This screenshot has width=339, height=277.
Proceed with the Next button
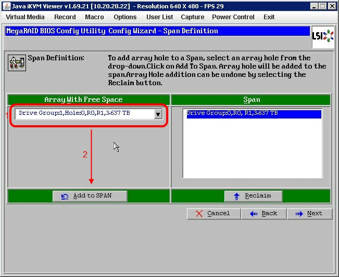(309, 214)
